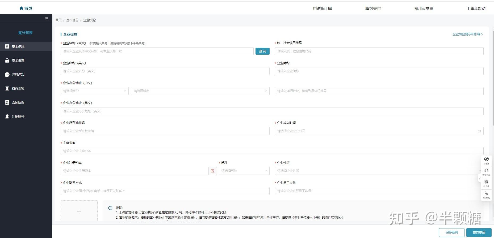Open 注销账号 user item in sidebar
The image size is (494, 238).
26,116
